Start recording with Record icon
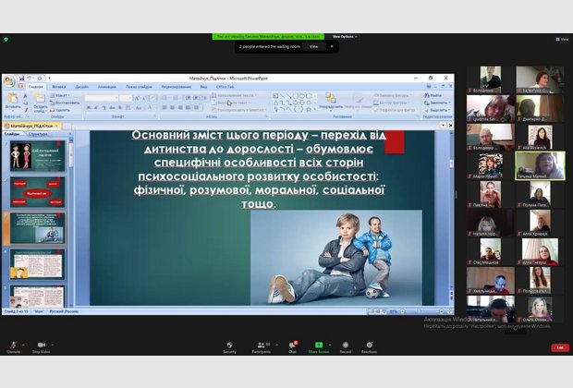 (345, 345)
